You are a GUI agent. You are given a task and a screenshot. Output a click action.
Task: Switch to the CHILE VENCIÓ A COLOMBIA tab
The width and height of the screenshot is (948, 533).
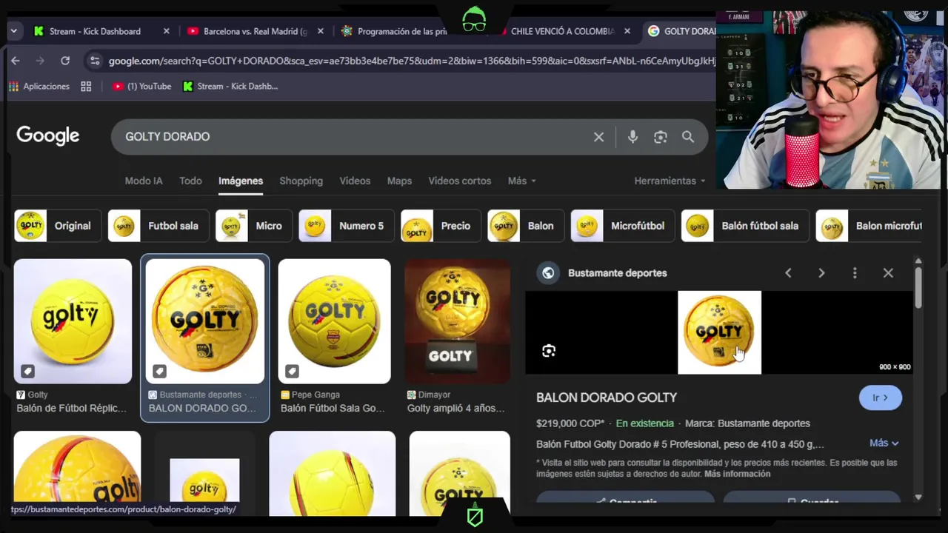[562, 31]
